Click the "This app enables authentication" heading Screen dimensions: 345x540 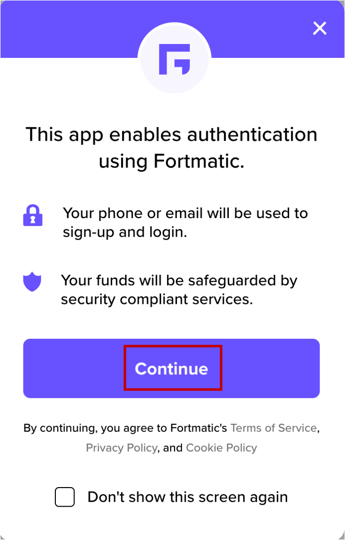[172, 134]
